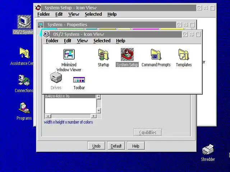Open Help menu in OS/2 System window
The image size is (230, 172).
pyautogui.click(x=121, y=40)
